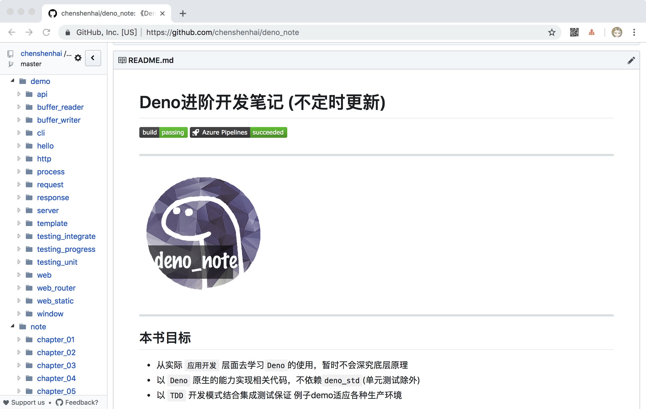Viewport: 646px width, 409px height.
Task: Open the QR code extension icon
Action: (x=574, y=32)
